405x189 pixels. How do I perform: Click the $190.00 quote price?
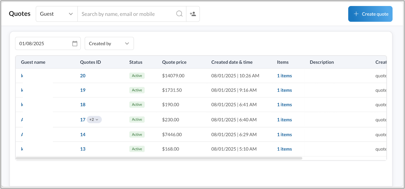pyautogui.click(x=170, y=105)
